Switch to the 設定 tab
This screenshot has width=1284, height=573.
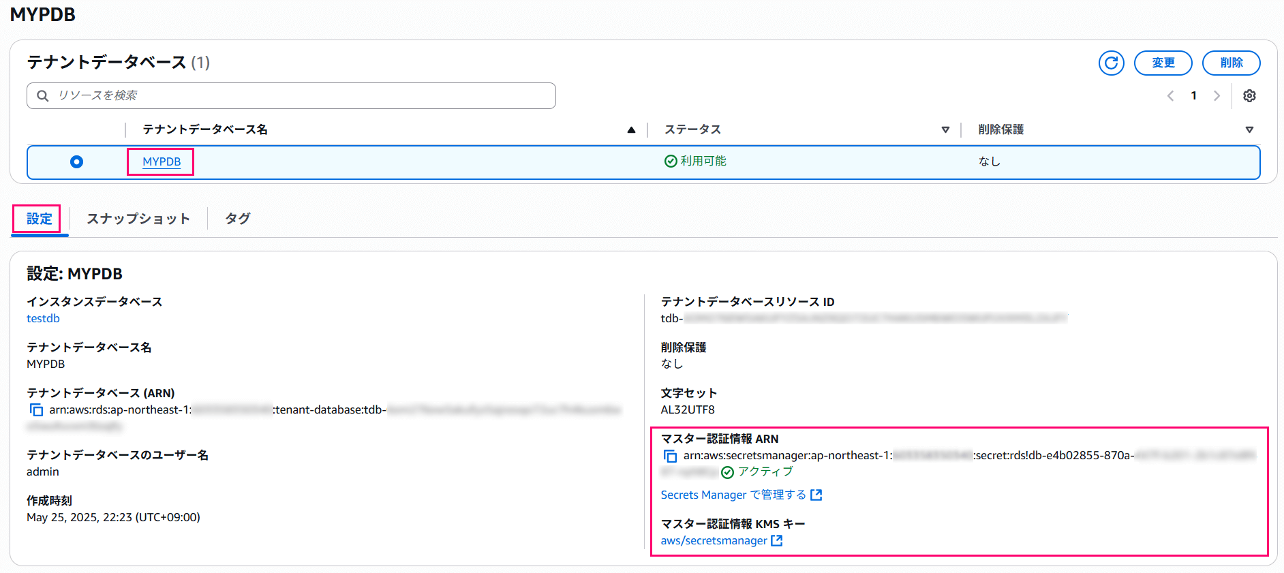pos(40,219)
